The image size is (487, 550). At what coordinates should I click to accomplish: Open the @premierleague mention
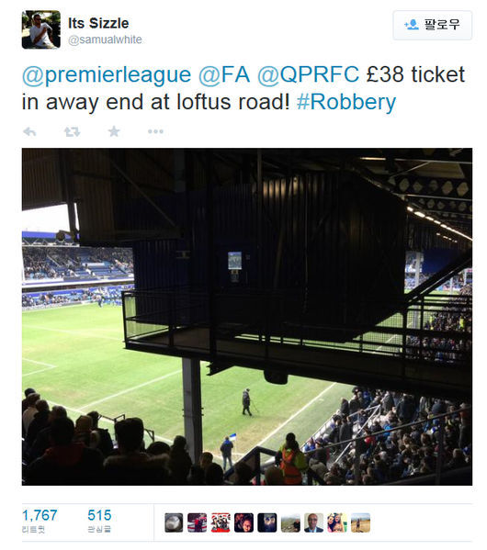click(107, 75)
